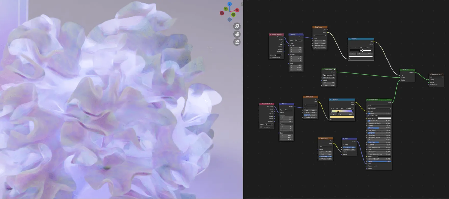
Task: Click the Roughness slider in Principled BSDF
Action: [x=379, y=133]
